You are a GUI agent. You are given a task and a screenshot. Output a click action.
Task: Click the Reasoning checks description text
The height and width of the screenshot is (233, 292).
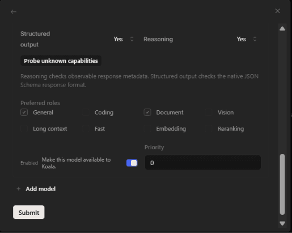(139, 80)
